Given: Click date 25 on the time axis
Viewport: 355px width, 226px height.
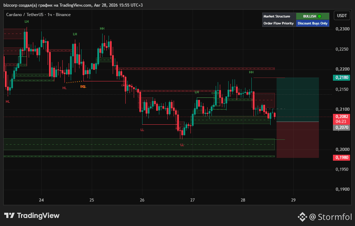Looking at the screenshot, I should click(x=92, y=200).
